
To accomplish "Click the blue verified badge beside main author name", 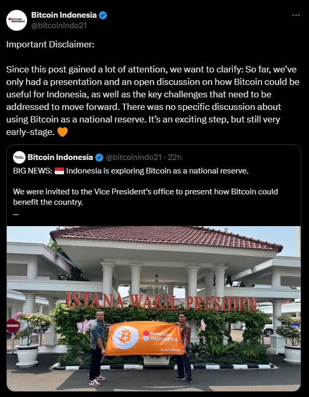I will click(103, 16).
